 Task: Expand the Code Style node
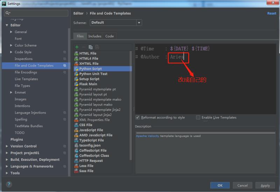pos(11,52)
